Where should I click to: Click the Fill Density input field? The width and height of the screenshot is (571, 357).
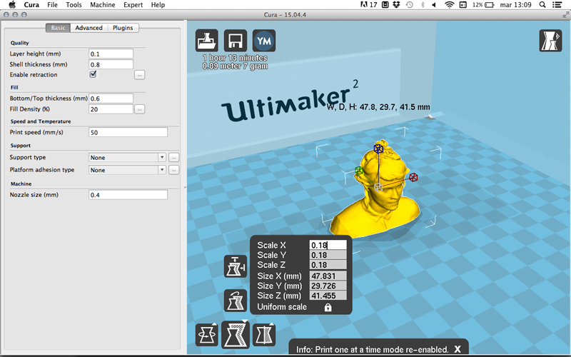(x=111, y=109)
